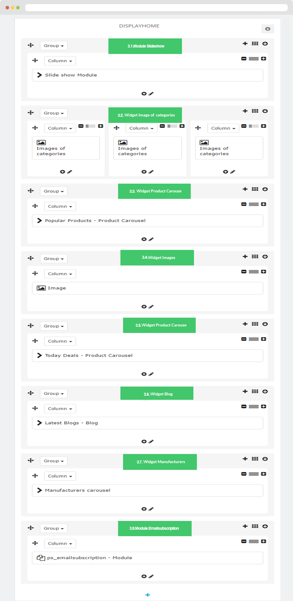Viewport: 293px width, 601px height.
Task: Add a column to the Slideshow group
Action: tap(245, 43)
